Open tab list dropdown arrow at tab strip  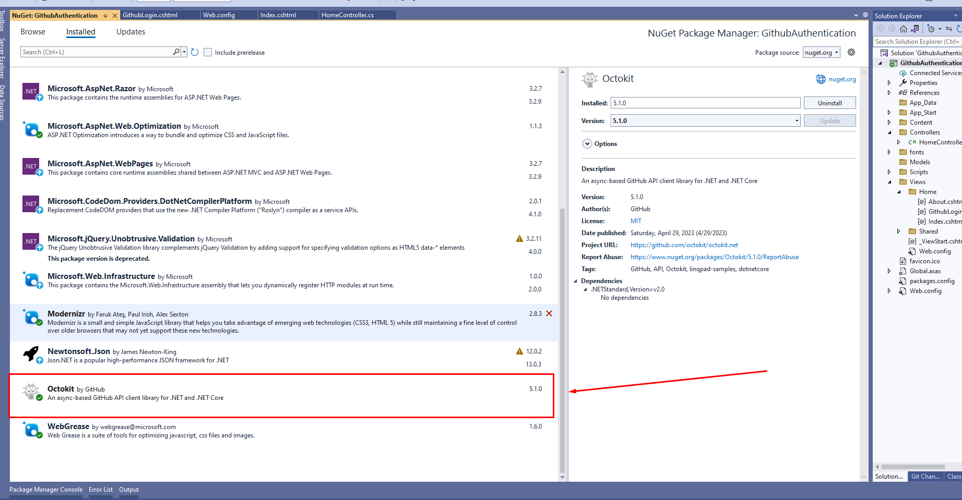(x=856, y=15)
